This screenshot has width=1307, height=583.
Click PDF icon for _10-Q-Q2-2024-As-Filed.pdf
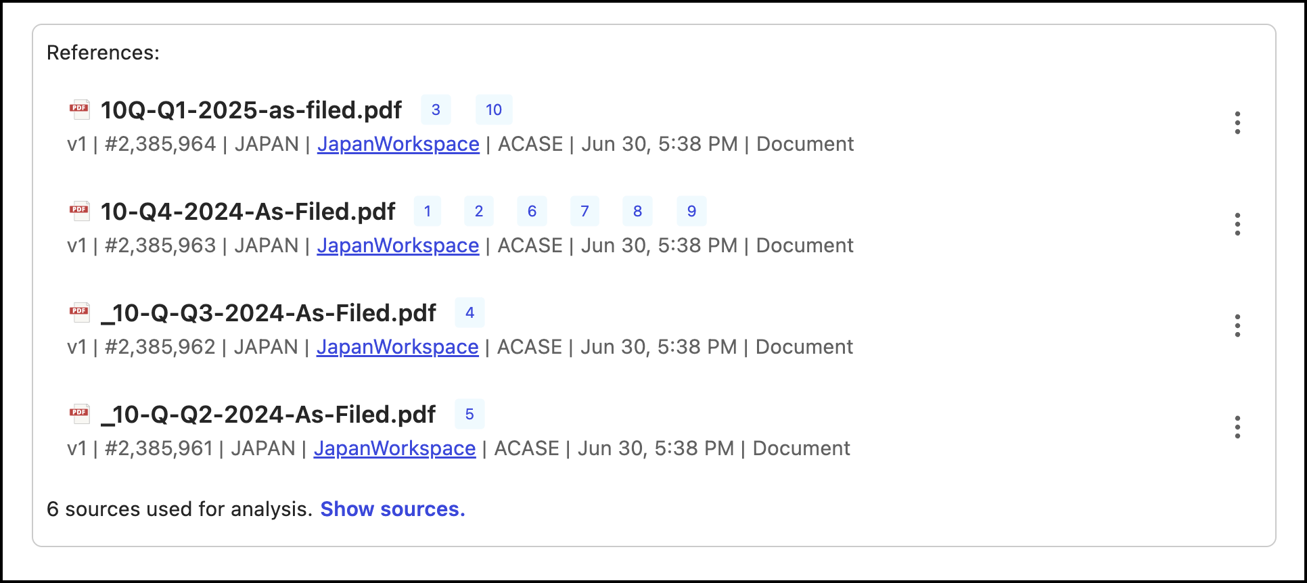tap(80, 414)
